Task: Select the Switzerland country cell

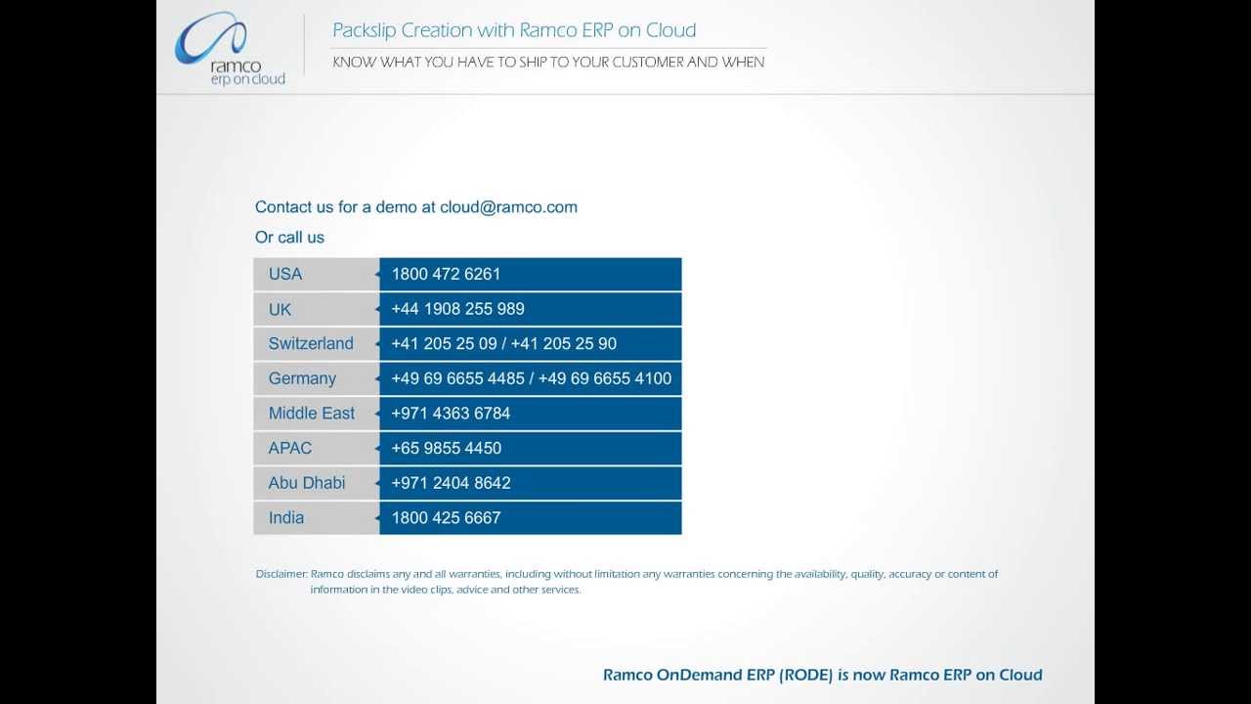Action: click(316, 343)
